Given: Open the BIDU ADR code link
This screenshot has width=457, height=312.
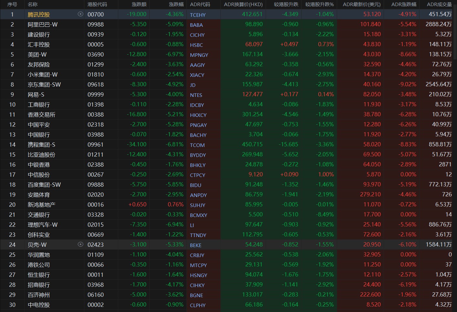Looking at the screenshot, I should pos(196,185).
